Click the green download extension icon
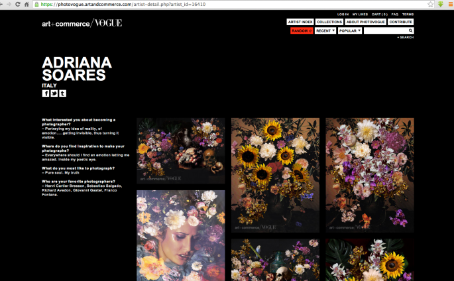This screenshot has width=454, height=281. pyautogui.click(x=440, y=4)
